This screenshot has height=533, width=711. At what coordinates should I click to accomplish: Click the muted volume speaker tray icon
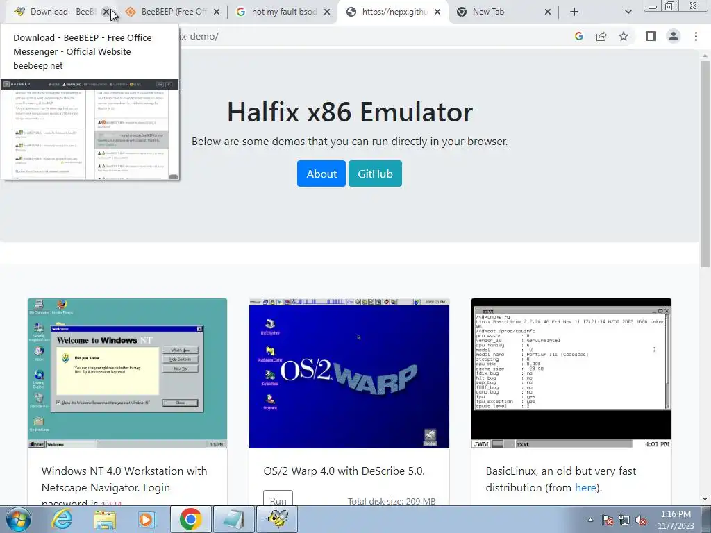coord(641,520)
